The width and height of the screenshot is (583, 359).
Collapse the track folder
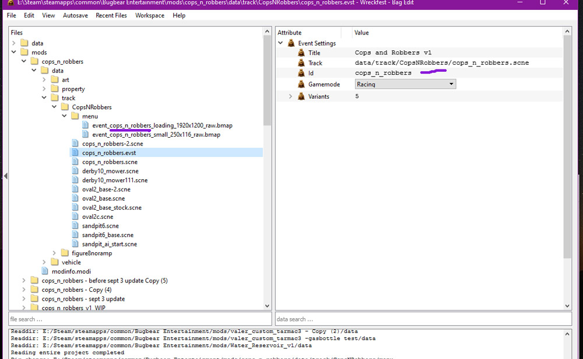pos(44,97)
